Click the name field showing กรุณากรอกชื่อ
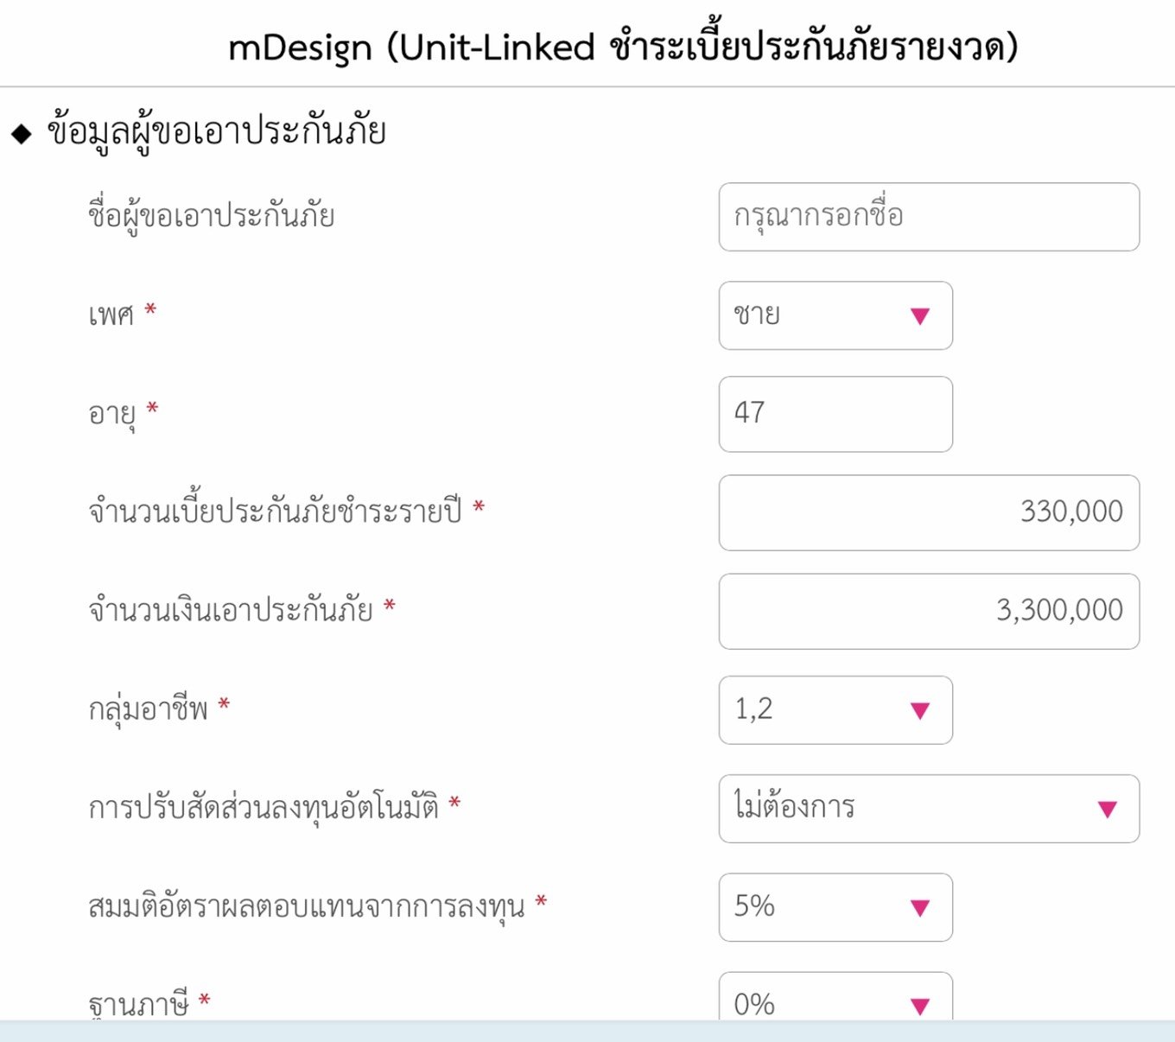 point(928,218)
